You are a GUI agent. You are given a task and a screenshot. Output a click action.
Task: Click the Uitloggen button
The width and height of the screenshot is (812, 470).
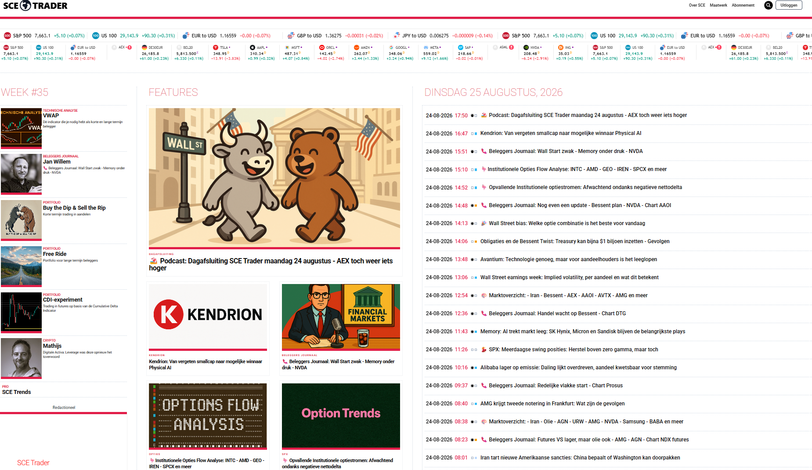(789, 5)
